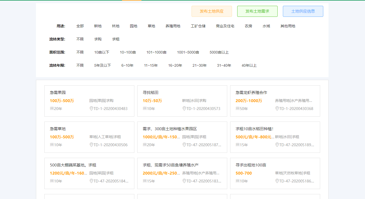Open the 寻找稻田 listing
Image resolution: width=365 pixels, height=199 pixels.
pyautogui.click(x=151, y=93)
